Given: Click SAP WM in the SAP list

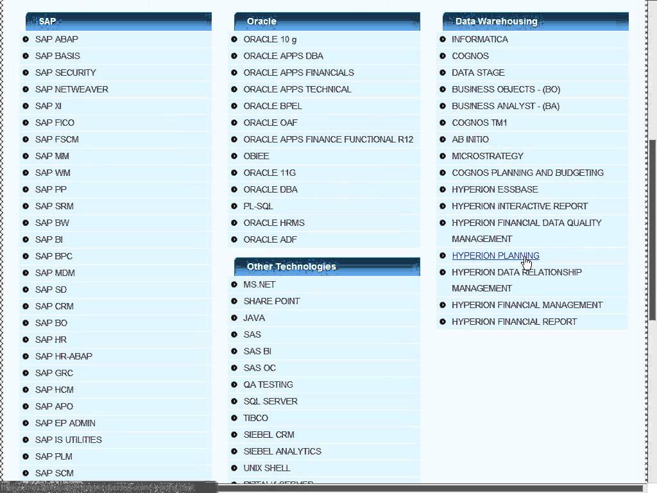Looking at the screenshot, I should click(53, 173).
